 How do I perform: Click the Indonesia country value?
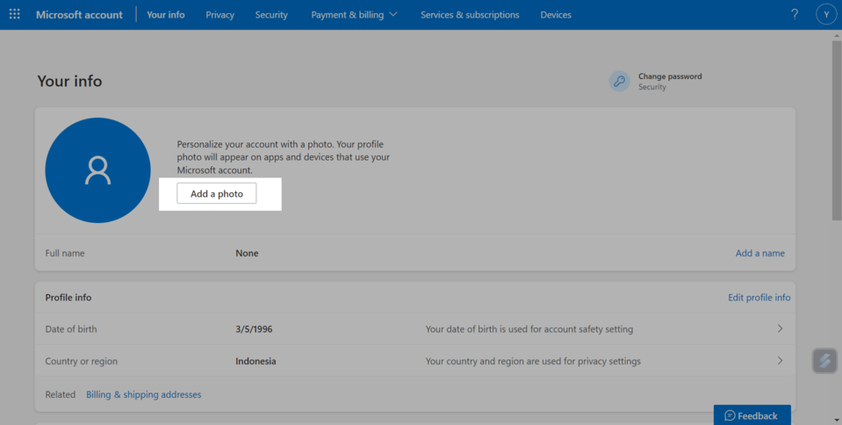click(x=255, y=361)
